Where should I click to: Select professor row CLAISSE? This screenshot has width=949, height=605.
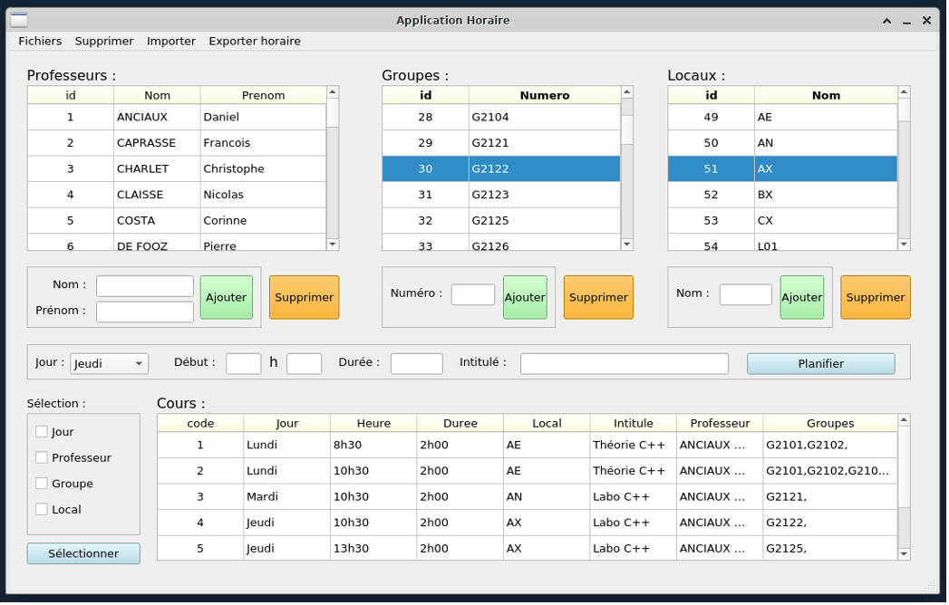point(177,195)
